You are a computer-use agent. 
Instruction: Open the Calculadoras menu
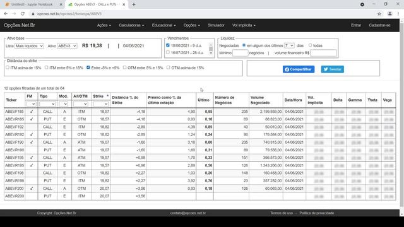[x=131, y=25]
